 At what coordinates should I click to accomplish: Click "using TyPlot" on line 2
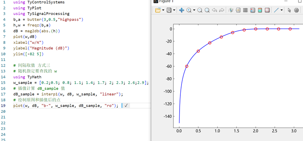[x=27, y=8]
